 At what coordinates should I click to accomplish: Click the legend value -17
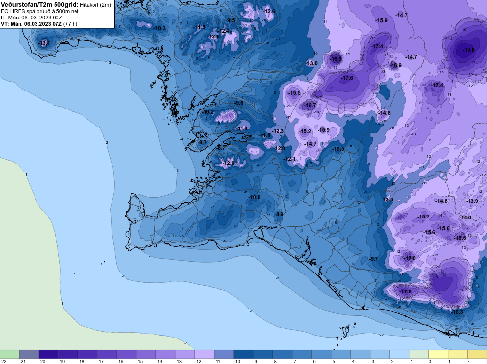tap(100, 361)
